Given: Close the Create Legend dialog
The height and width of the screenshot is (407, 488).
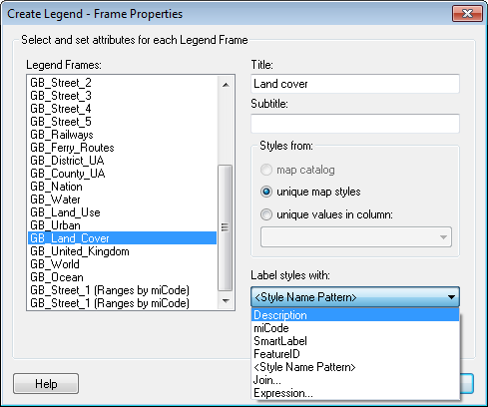Looking at the screenshot, I should (467, 14).
